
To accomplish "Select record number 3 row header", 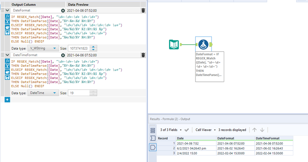I will pos(166,153).
